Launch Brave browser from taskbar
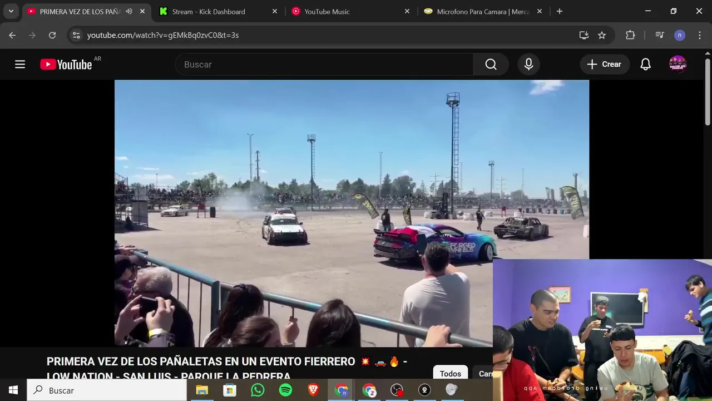The width and height of the screenshot is (712, 401). click(x=313, y=390)
